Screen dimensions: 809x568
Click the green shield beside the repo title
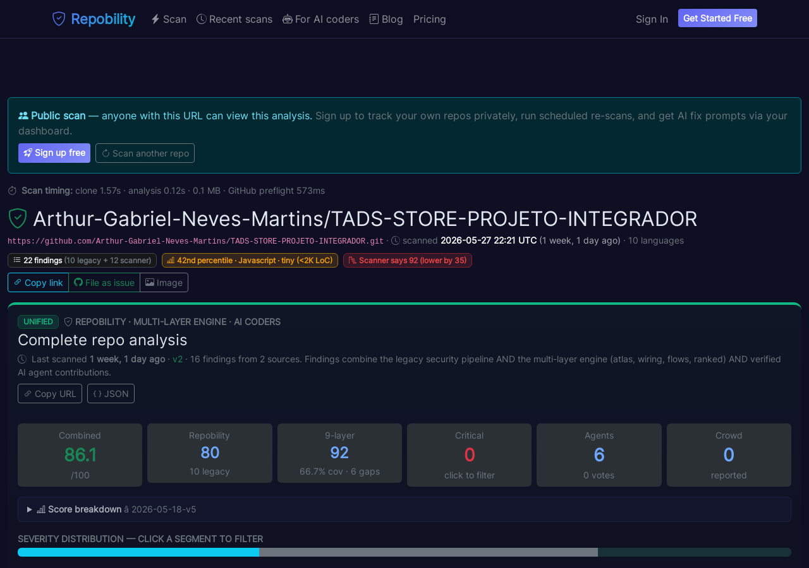click(x=18, y=218)
